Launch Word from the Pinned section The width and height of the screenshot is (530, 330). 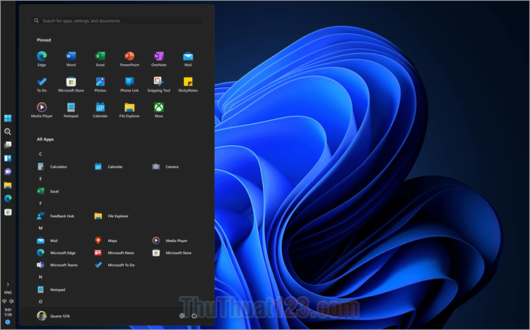coord(71,59)
